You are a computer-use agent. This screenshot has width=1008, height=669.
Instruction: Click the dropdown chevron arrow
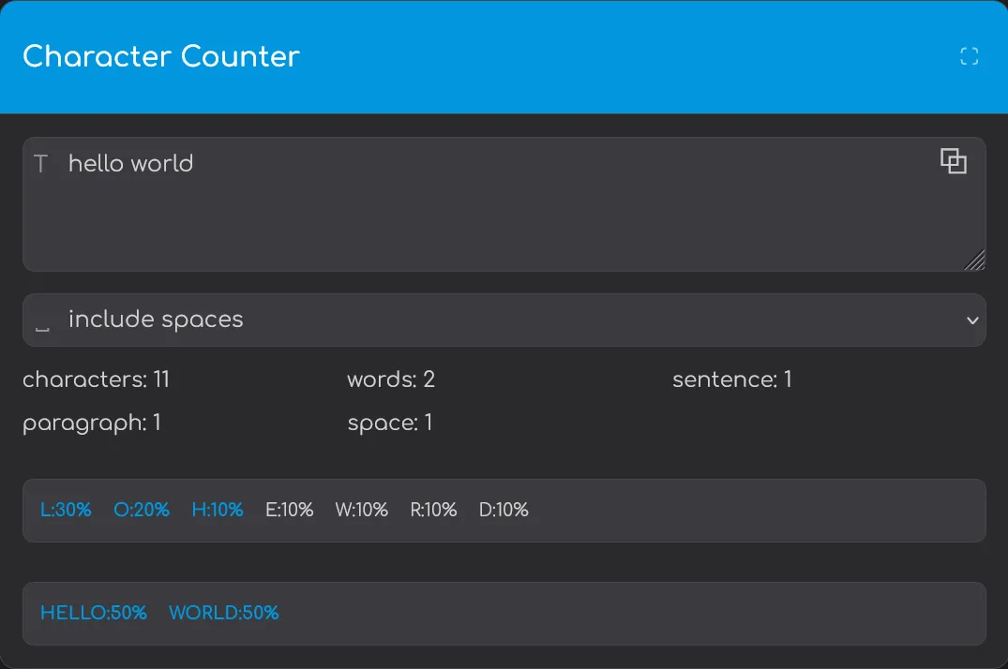coord(971,320)
